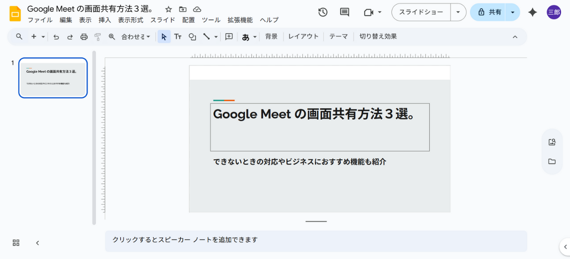Open the 挿入 menu

pyautogui.click(x=105, y=20)
